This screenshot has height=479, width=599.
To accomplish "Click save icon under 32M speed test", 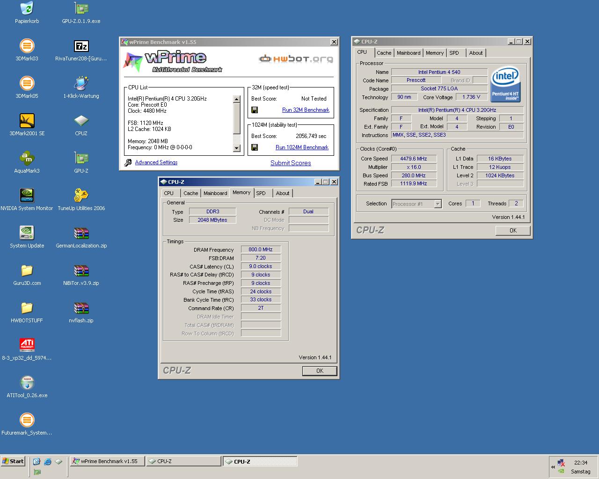I will 255,110.
